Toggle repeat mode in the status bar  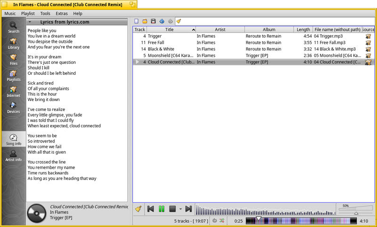214,221
